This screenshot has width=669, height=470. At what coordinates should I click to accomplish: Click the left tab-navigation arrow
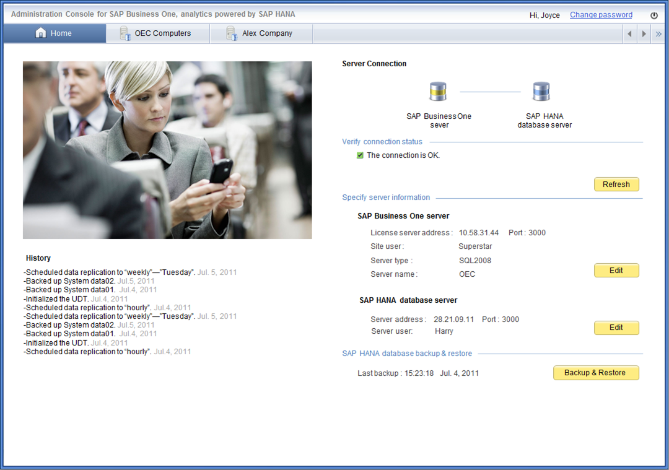pyautogui.click(x=630, y=33)
